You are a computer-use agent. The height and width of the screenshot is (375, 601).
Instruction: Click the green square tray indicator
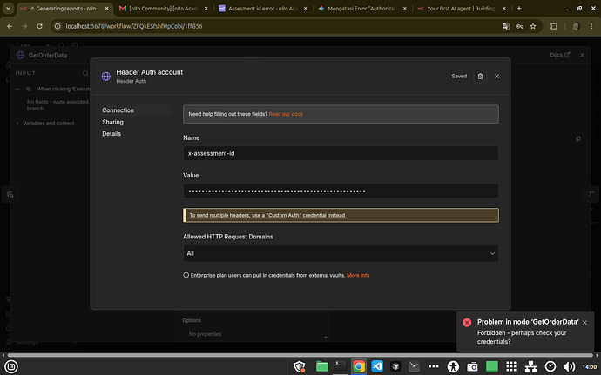[x=492, y=366]
